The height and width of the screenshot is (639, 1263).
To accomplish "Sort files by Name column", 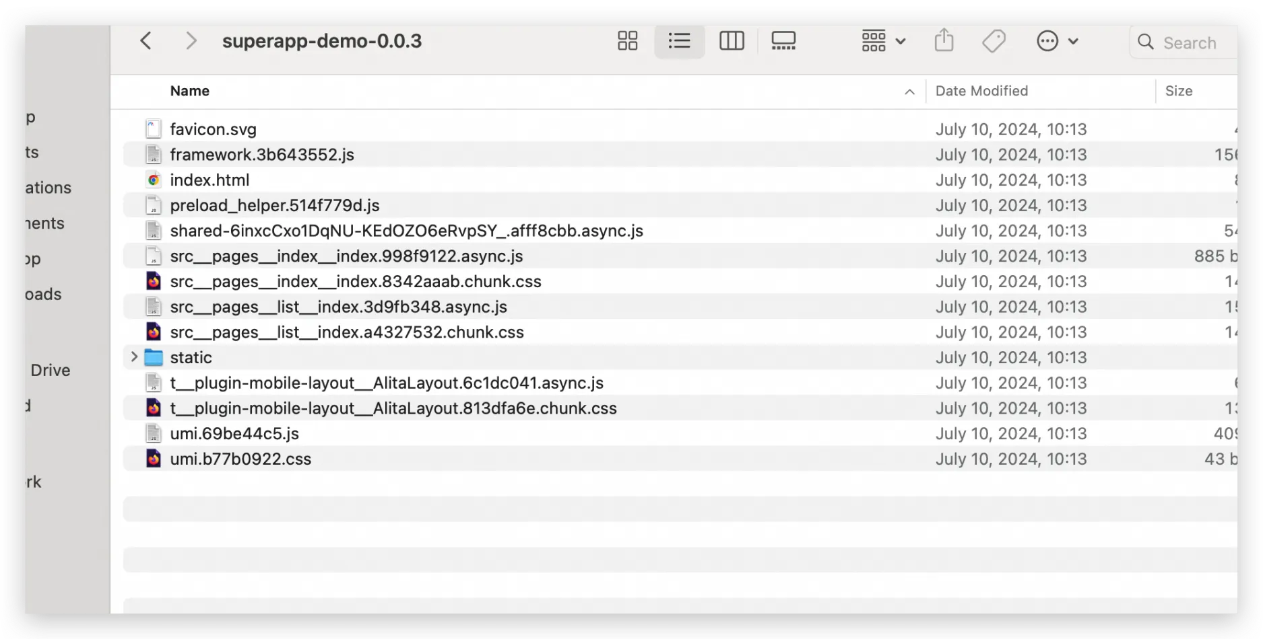I will click(x=189, y=91).
